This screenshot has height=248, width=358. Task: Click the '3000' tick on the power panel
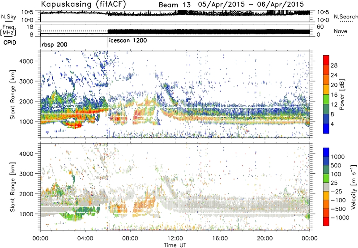click(26, 81)
